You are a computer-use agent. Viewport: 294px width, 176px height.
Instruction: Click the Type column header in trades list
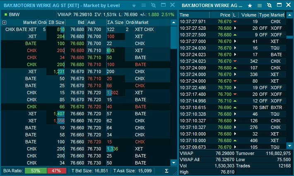pyautogui.click(x=264, y=15)
